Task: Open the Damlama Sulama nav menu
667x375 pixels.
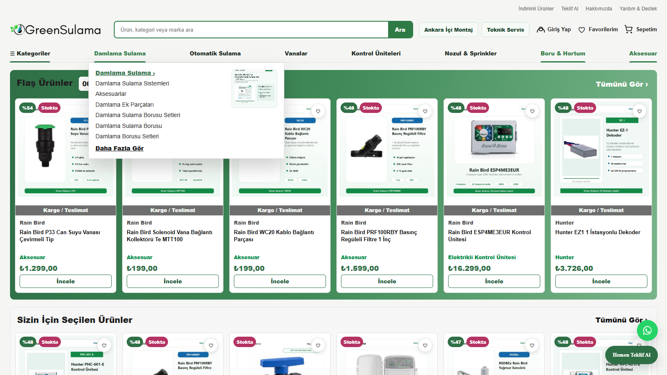Action: 120,53
